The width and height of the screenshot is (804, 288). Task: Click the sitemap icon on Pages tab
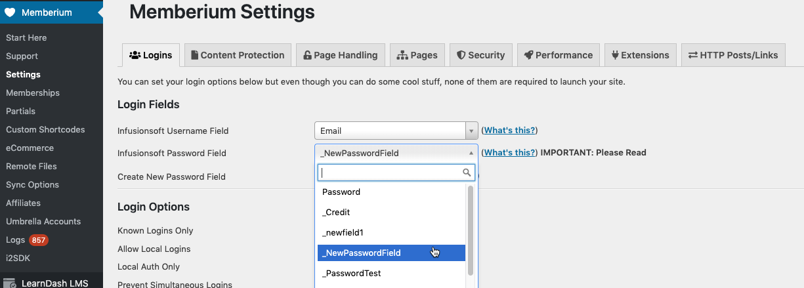pyautogui.click(x=402, y=55)
